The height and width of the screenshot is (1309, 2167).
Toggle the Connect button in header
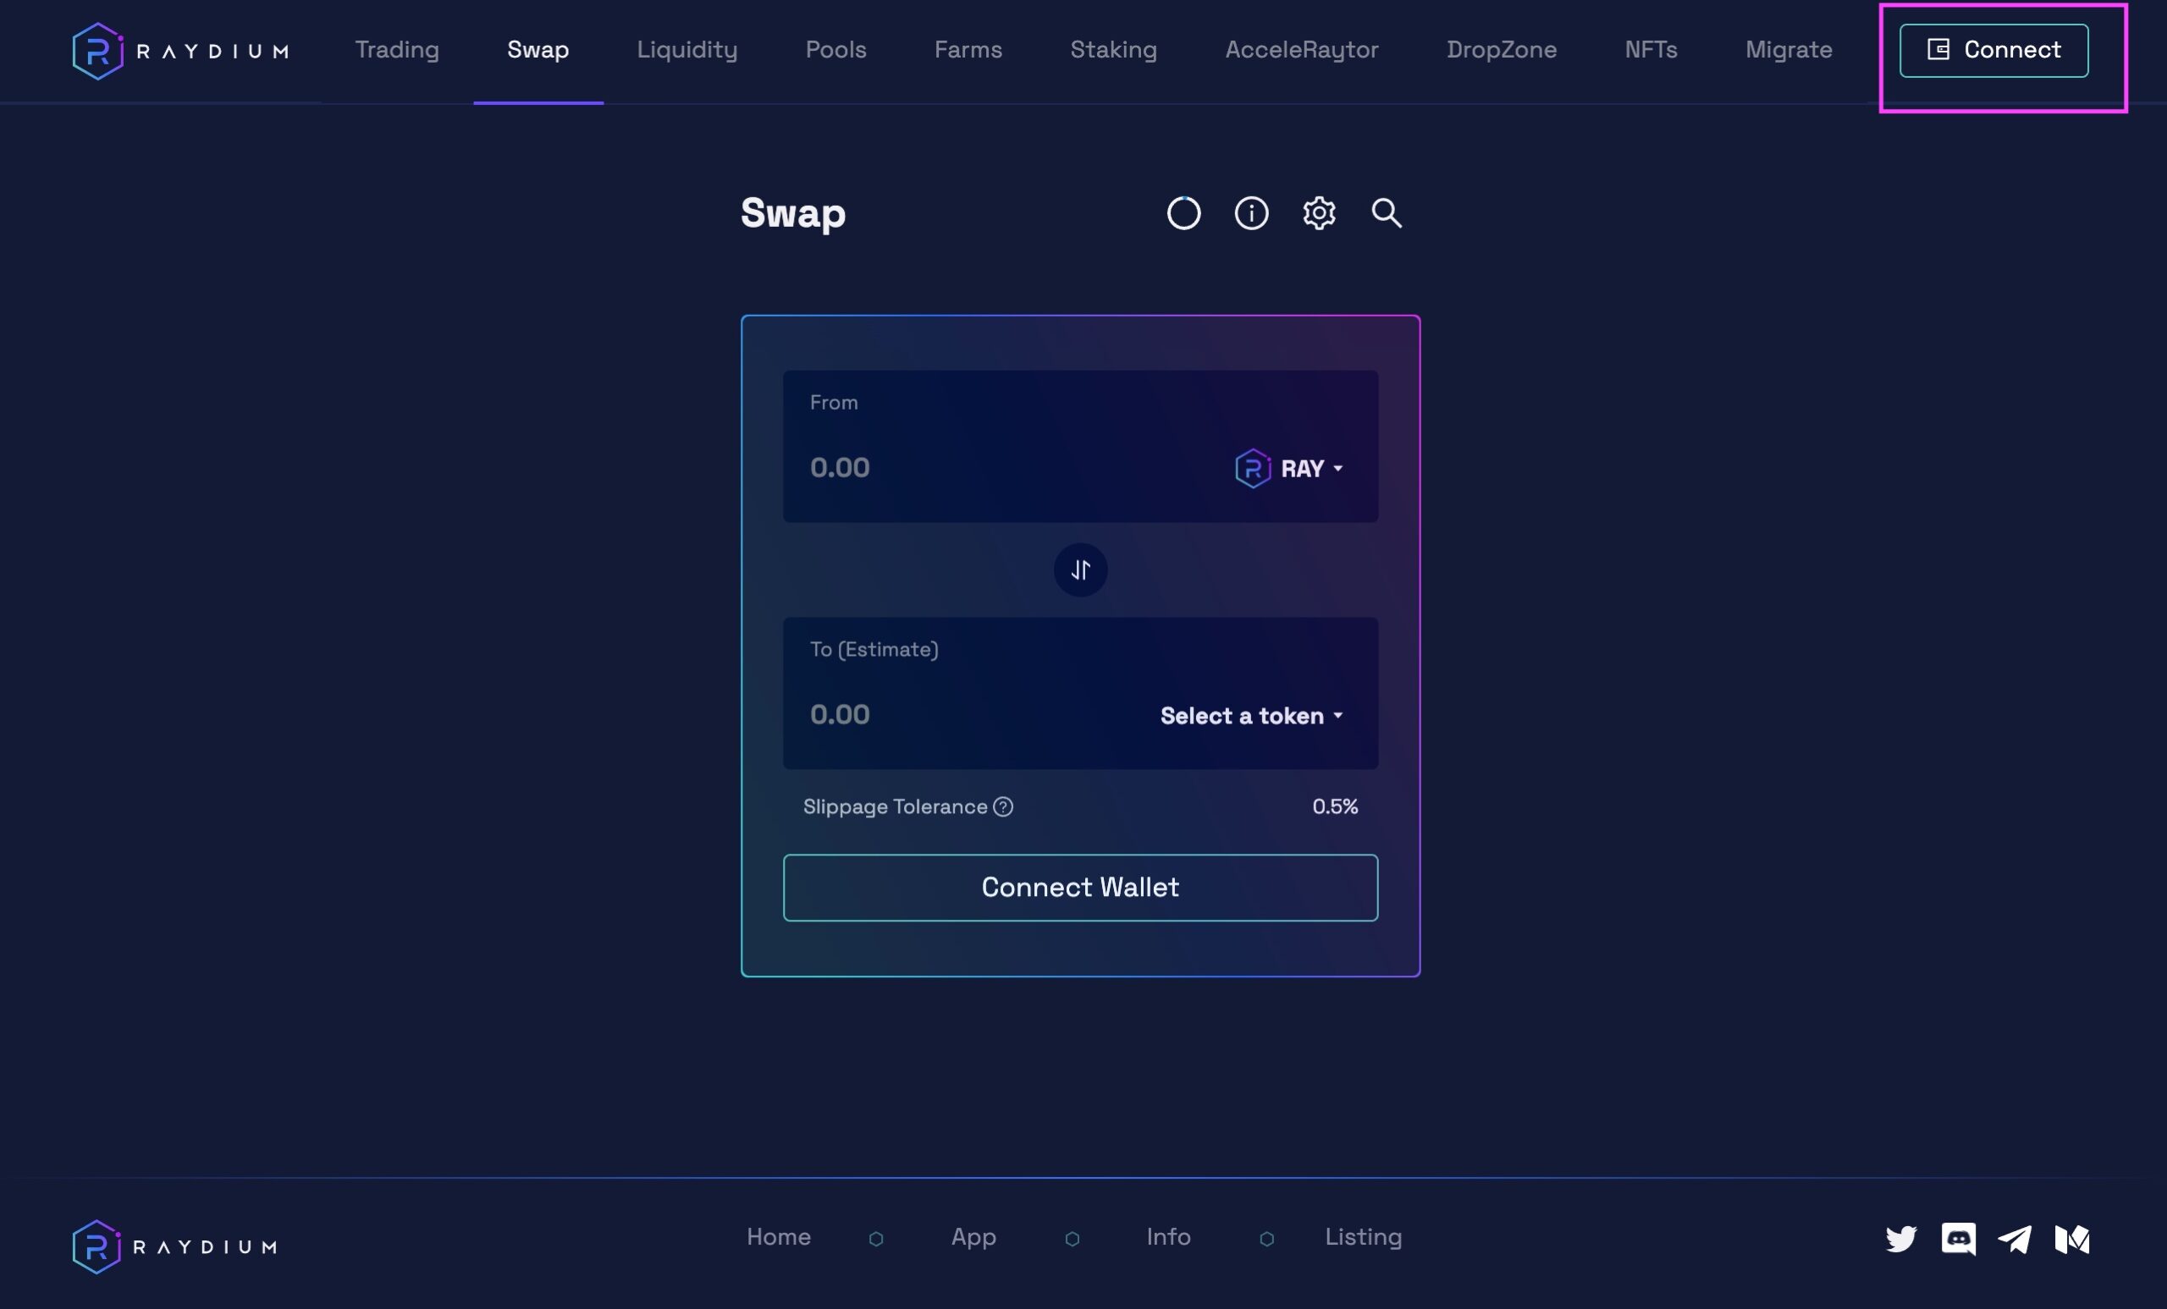(1993, 50)
